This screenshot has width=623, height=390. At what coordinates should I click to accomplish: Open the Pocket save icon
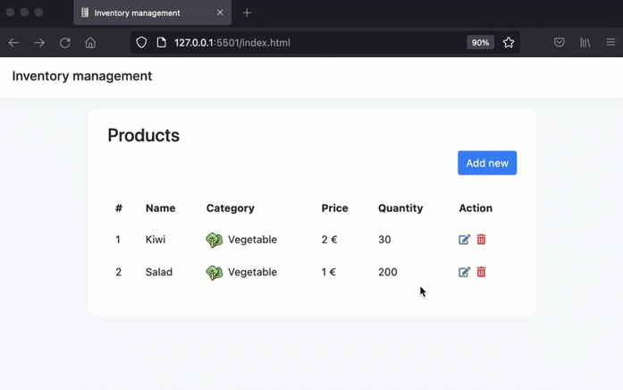[559, 43]
